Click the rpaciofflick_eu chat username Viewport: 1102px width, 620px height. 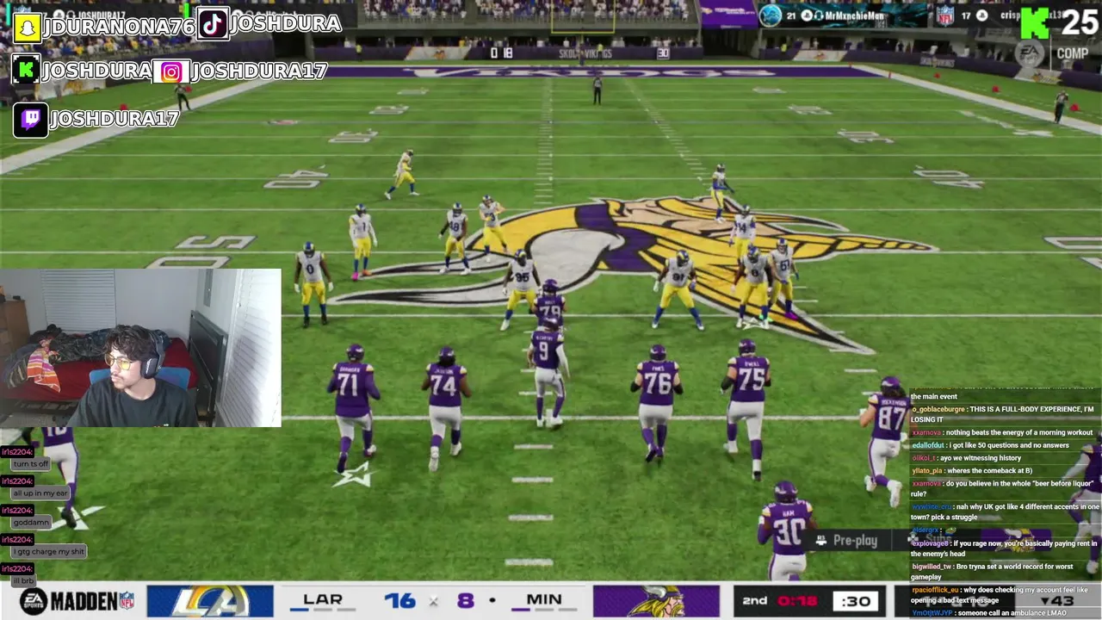(x=935, y=590)
